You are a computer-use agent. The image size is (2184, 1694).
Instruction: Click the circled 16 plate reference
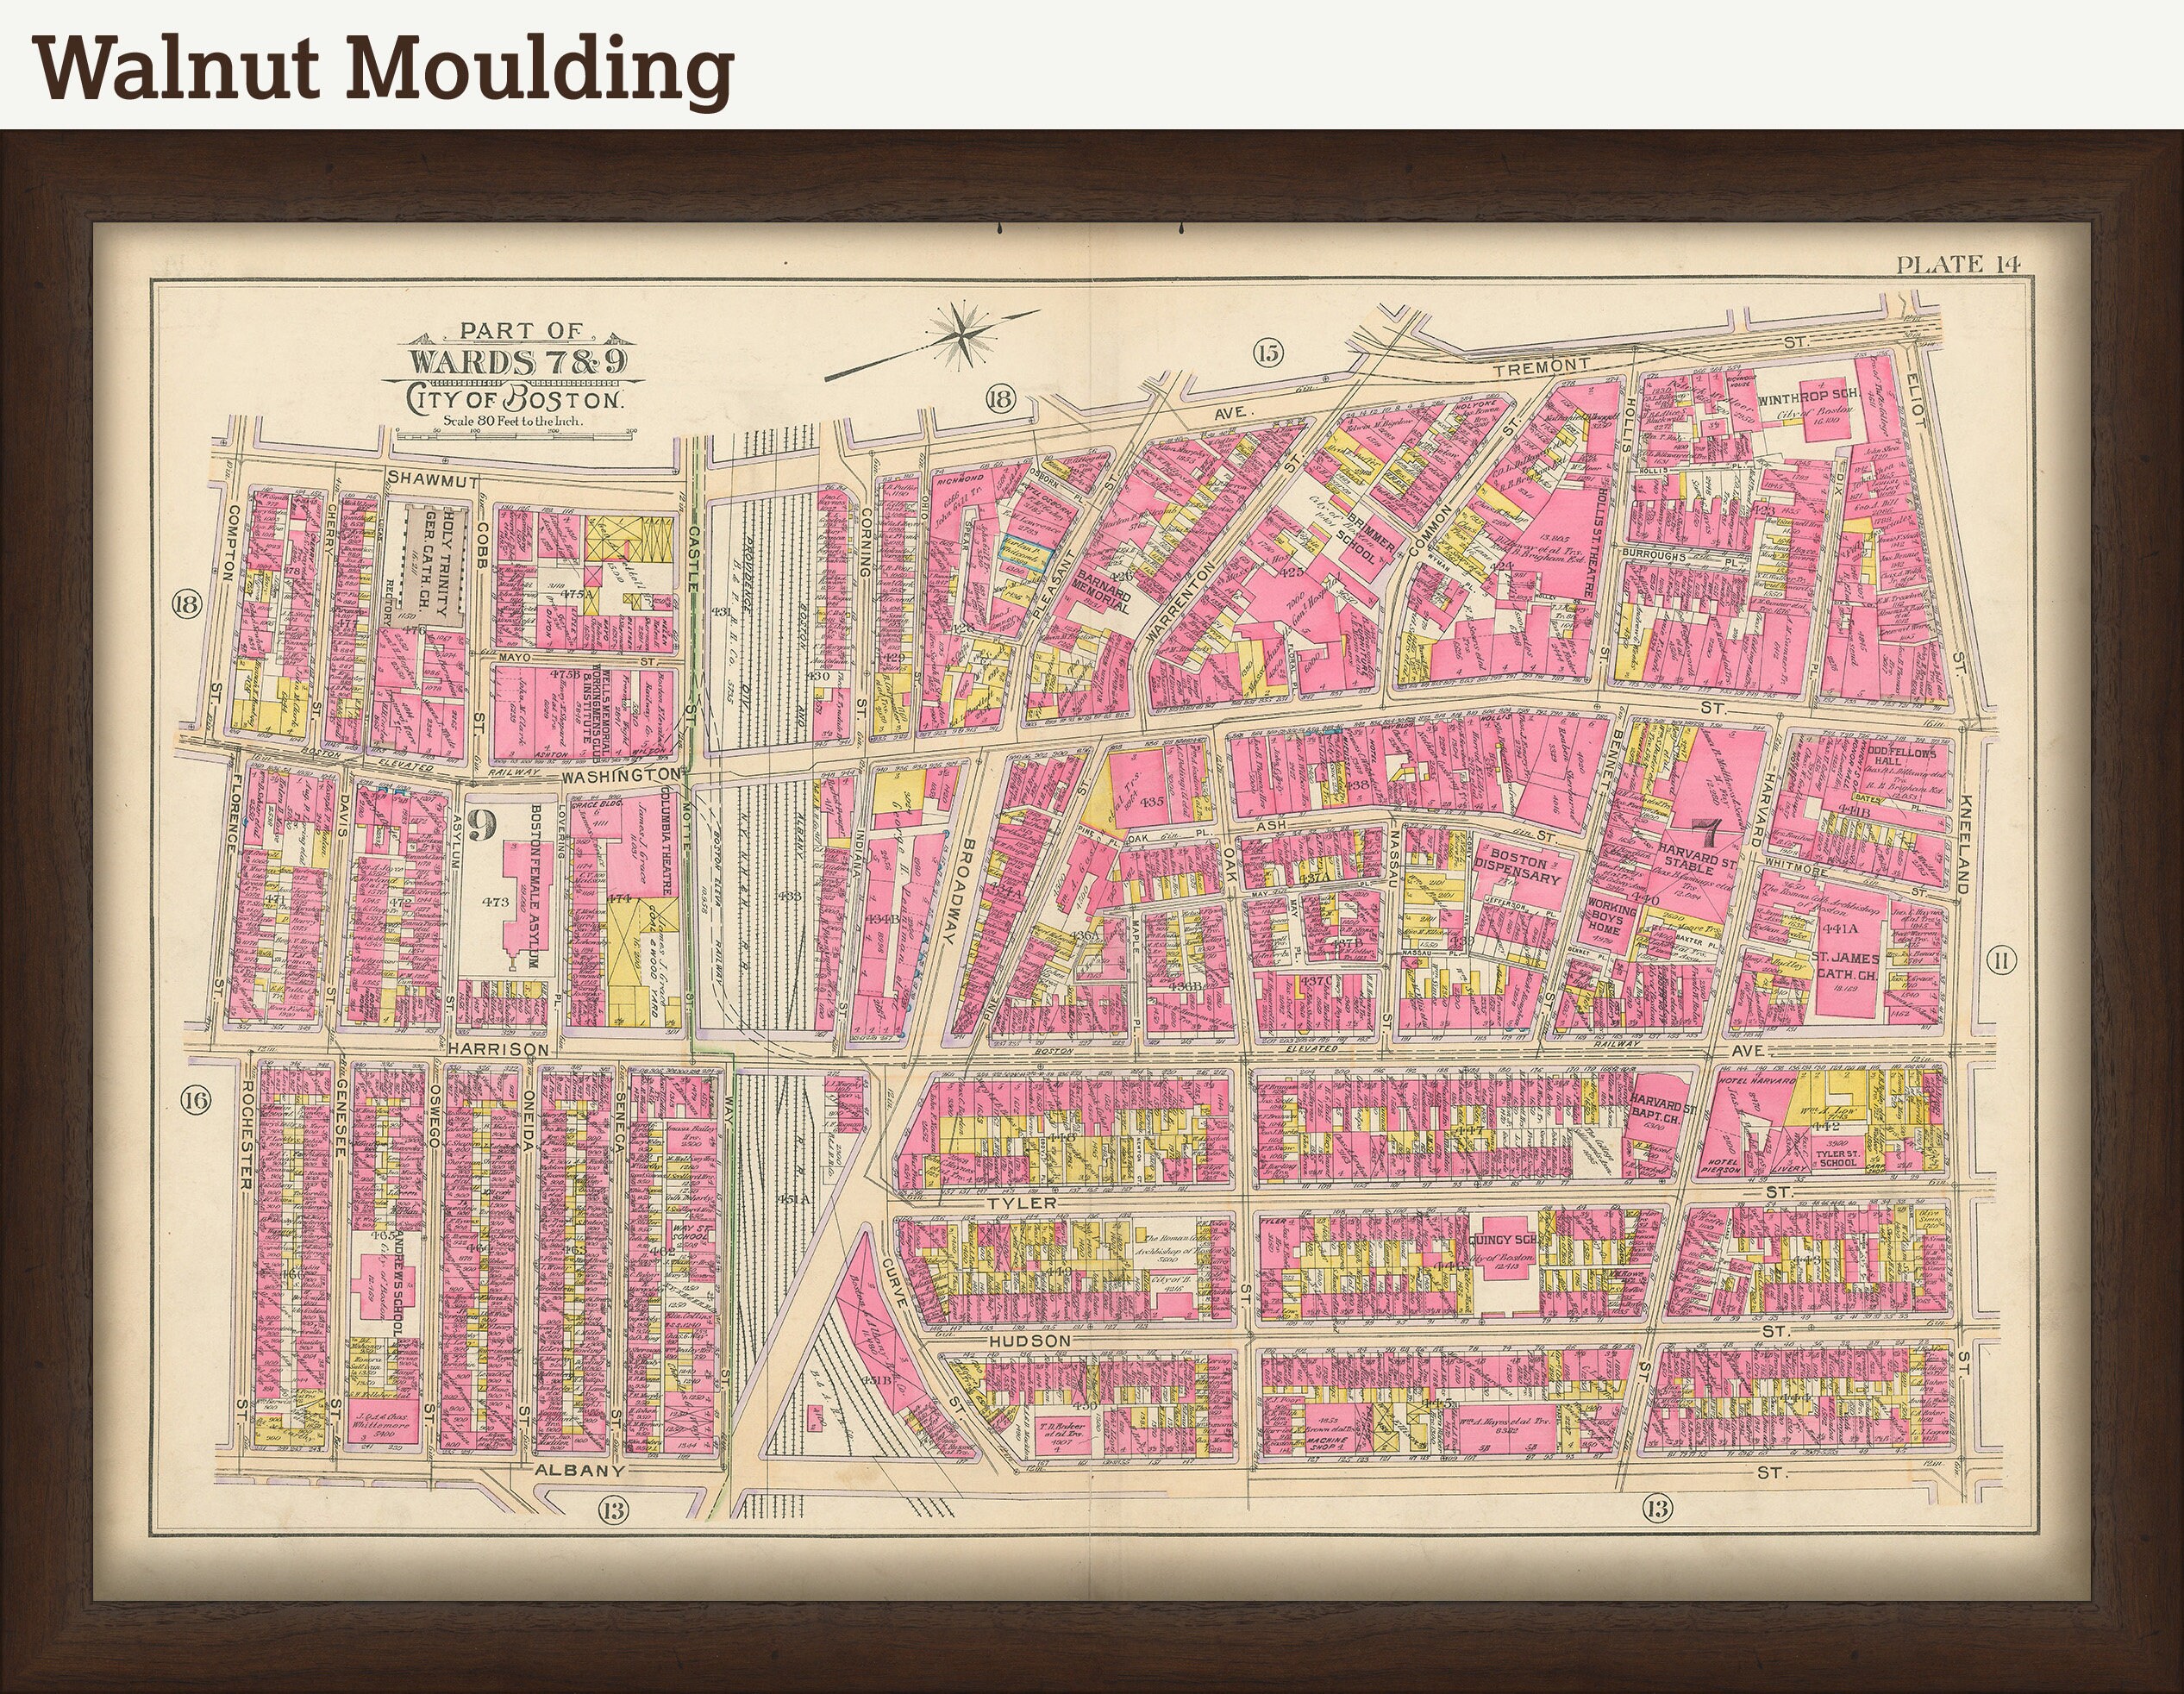click(x=194, y=1101)
